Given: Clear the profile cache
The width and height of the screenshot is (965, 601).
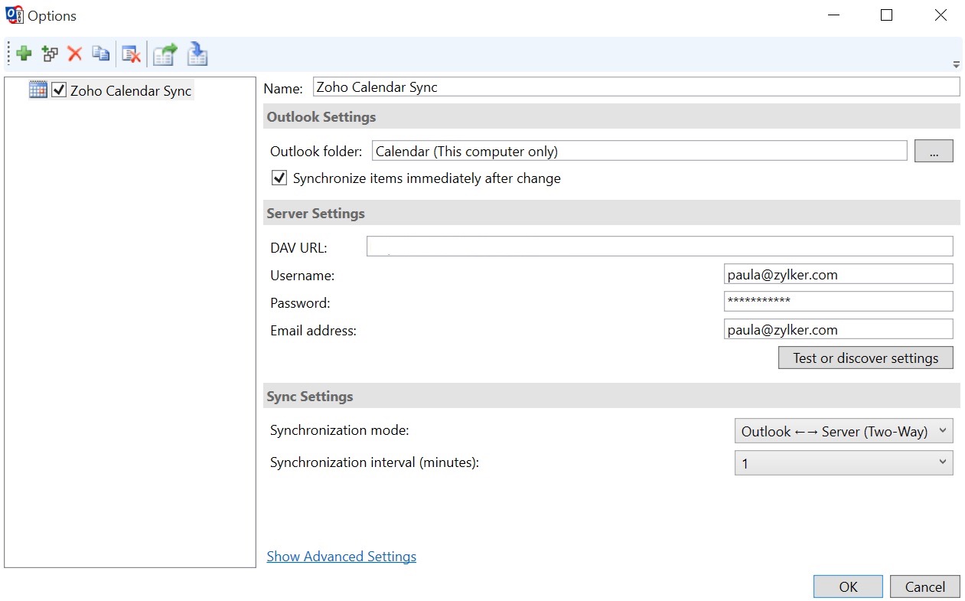Looking at the screenshot, I should tap(131, 54).
